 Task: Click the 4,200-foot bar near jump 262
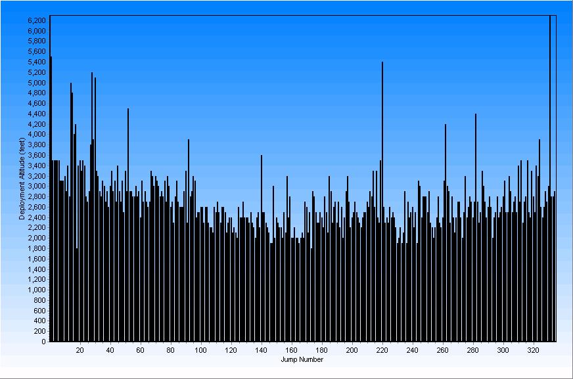446,233
